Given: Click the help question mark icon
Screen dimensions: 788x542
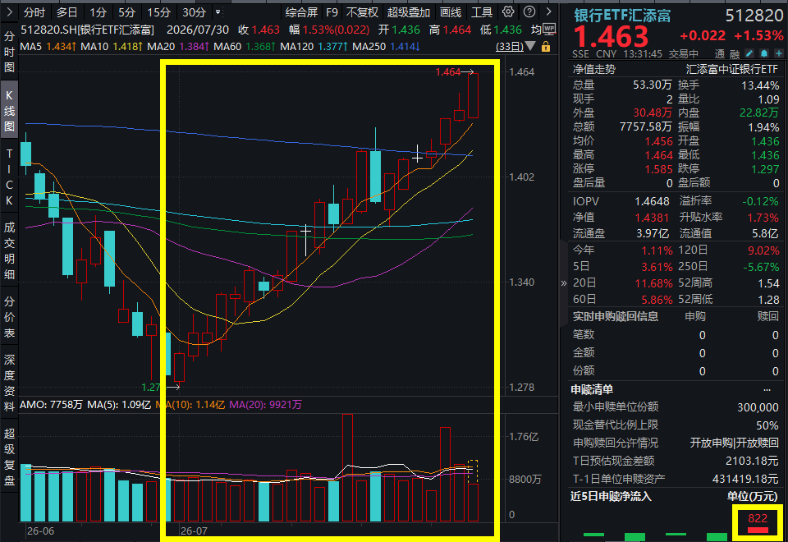Looking at the screenshot, I should pyautogui.click(x=529, y=12).
